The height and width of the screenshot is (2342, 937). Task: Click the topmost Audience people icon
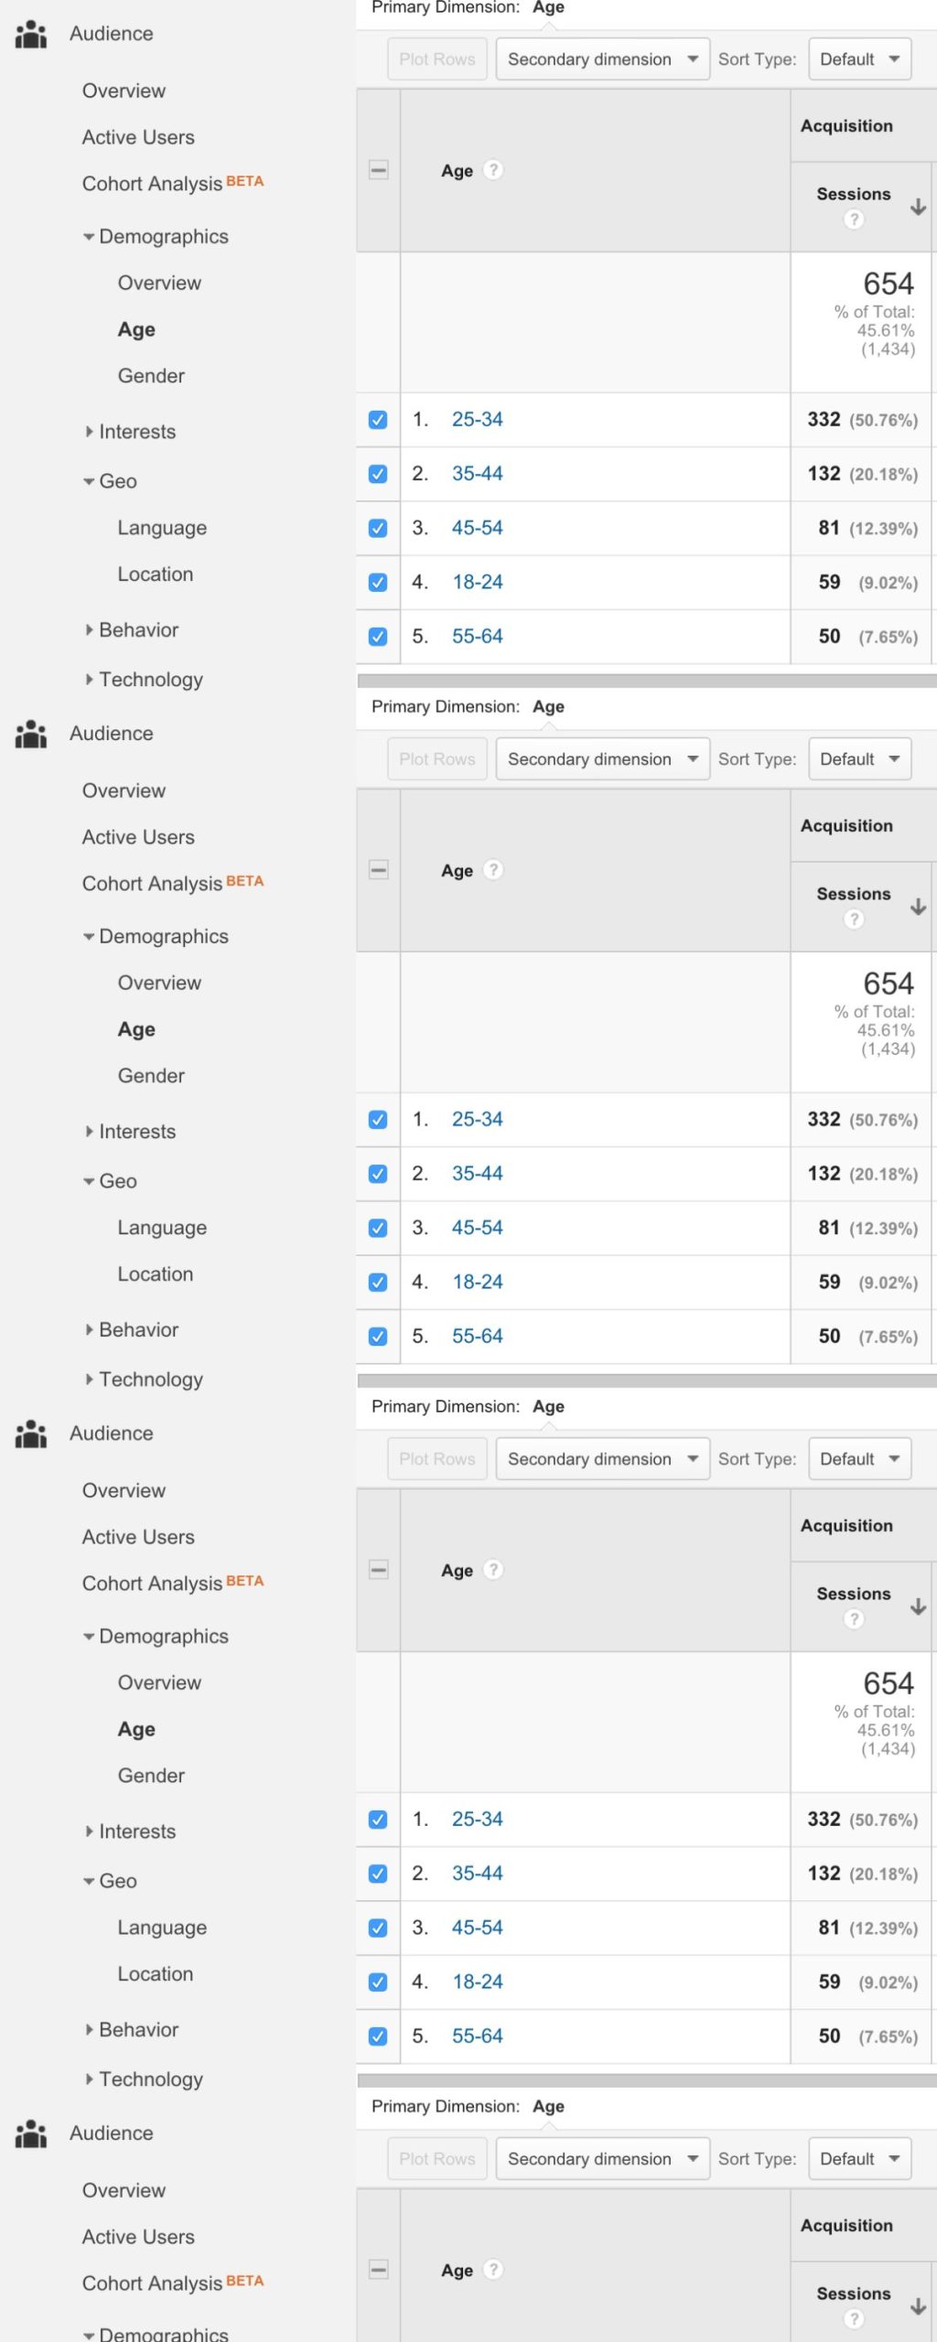pos(30,34)
